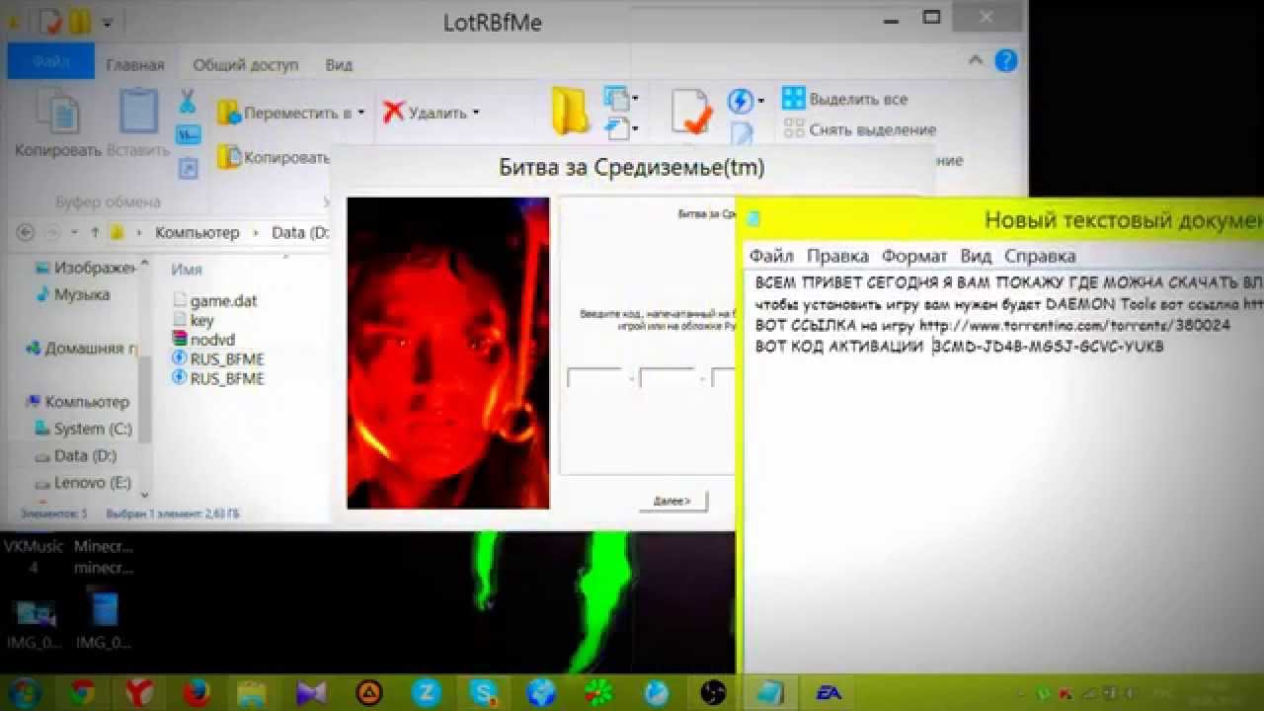
Task: Click the paste shortcut icon in clipboard group
Action: point(188,168)
